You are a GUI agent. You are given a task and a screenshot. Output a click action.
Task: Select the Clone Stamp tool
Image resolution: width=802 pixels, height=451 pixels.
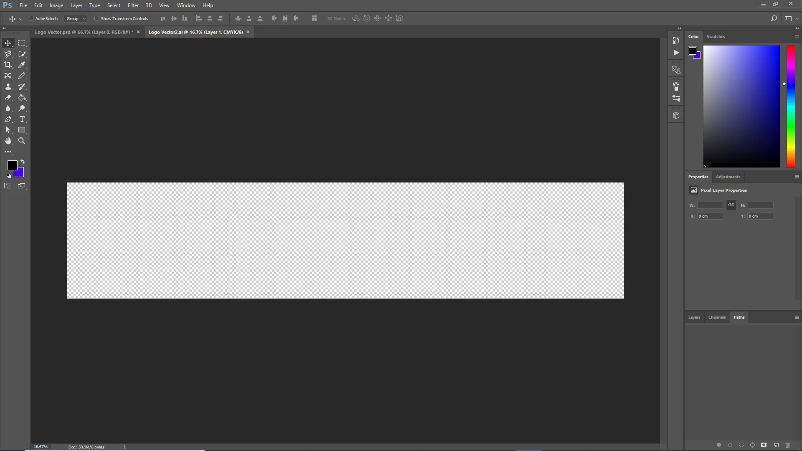pos(8,86)
